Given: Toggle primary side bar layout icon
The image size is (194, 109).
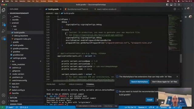Looking at the screenshot, I should point(167,5).
